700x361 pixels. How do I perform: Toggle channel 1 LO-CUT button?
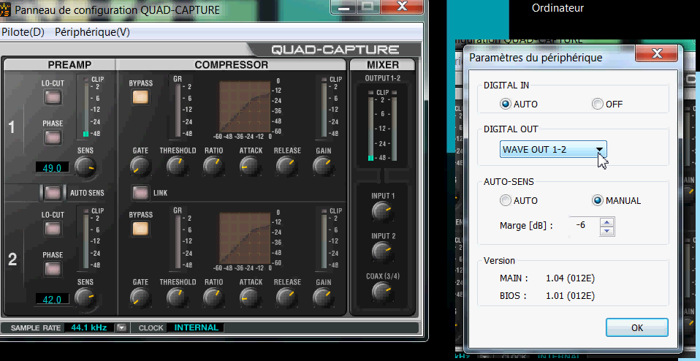click(x=53, y=96)
